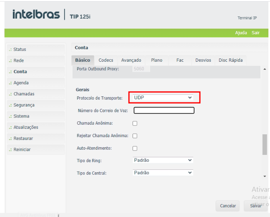Image resolution: width=270 pixels, height=217 pixels.
Task: Expand the Tipo de Ring dropdown
Action: point(163,160)
